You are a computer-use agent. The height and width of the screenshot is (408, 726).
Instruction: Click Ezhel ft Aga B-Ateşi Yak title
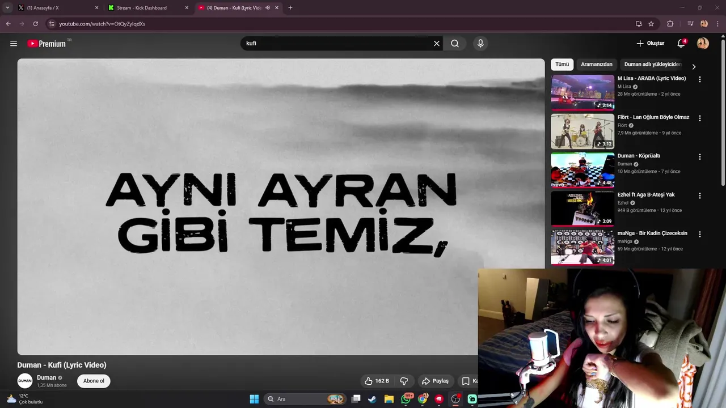click(646, 195)
